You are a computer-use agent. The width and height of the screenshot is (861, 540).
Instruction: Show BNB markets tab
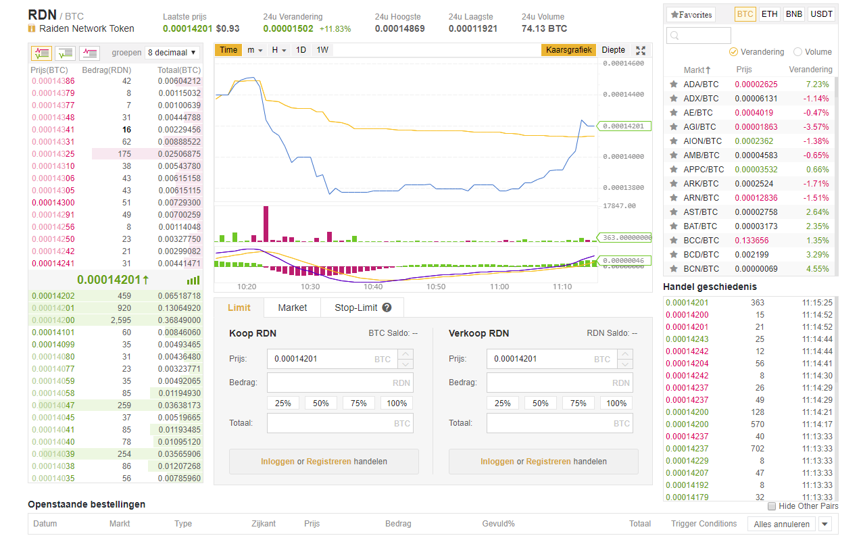[794, 14]
